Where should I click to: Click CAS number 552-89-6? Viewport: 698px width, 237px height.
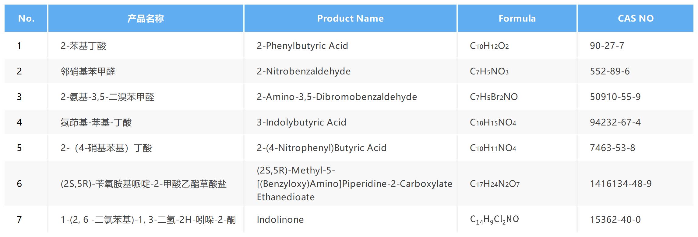coord(609,71)
